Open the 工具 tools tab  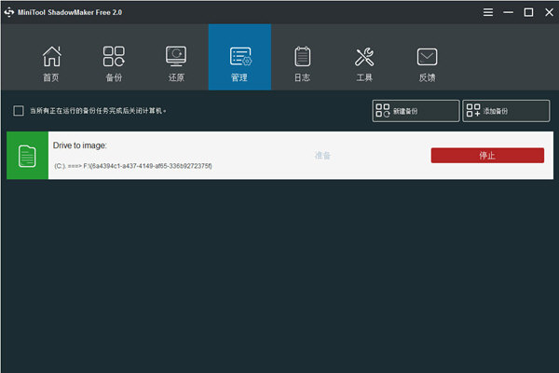point(364,63)
